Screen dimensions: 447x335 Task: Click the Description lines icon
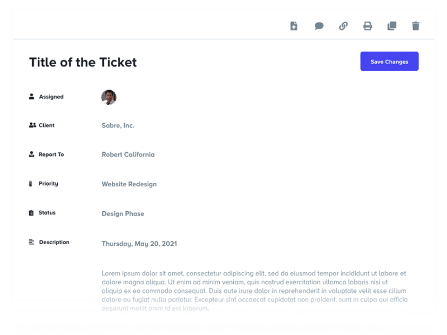[32, 242]
